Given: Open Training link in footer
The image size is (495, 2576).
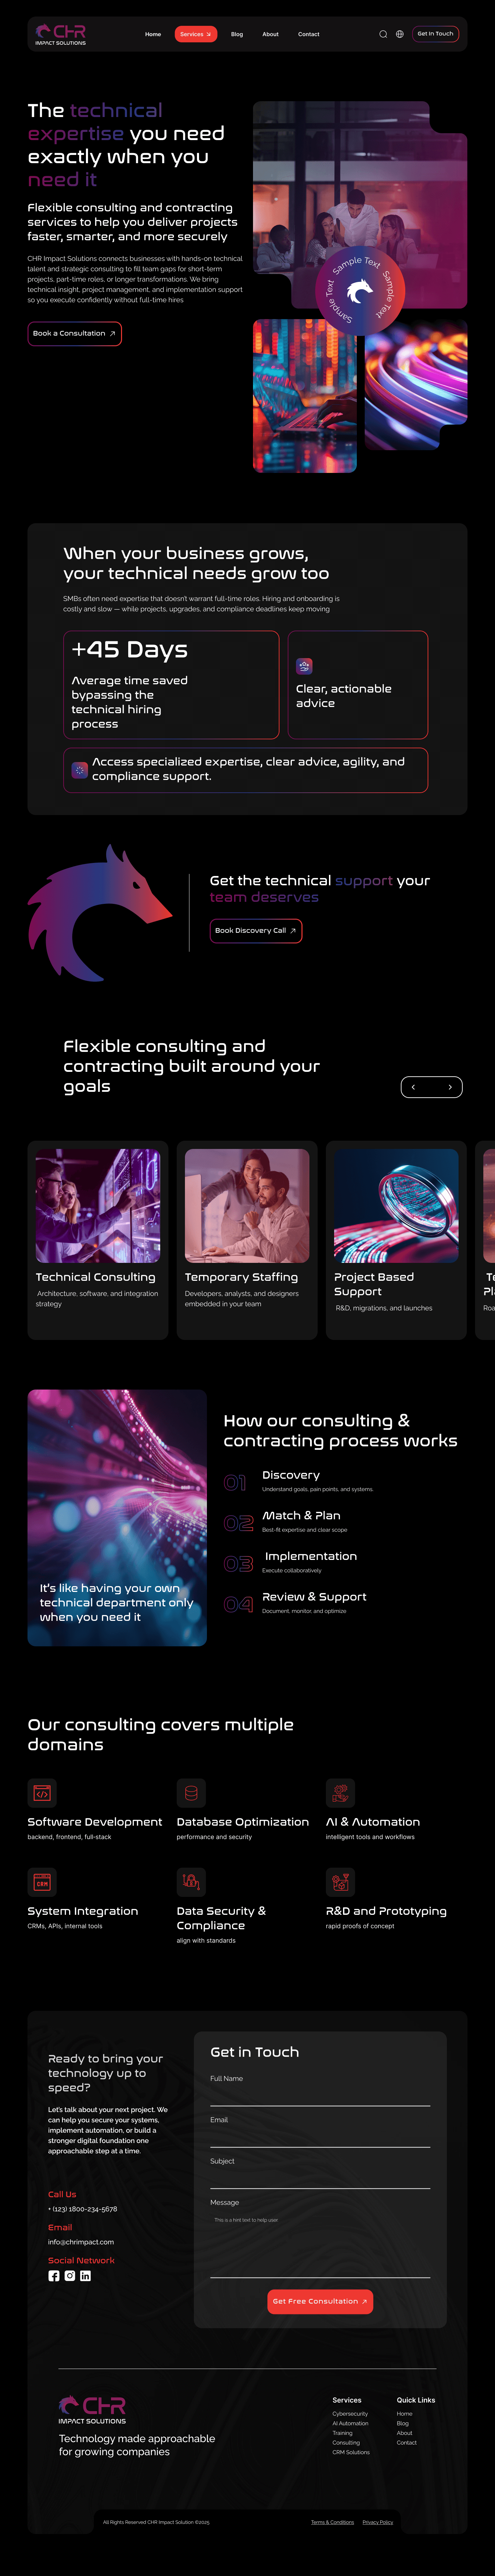Looking at the screenshot, I should (342, 2433).
